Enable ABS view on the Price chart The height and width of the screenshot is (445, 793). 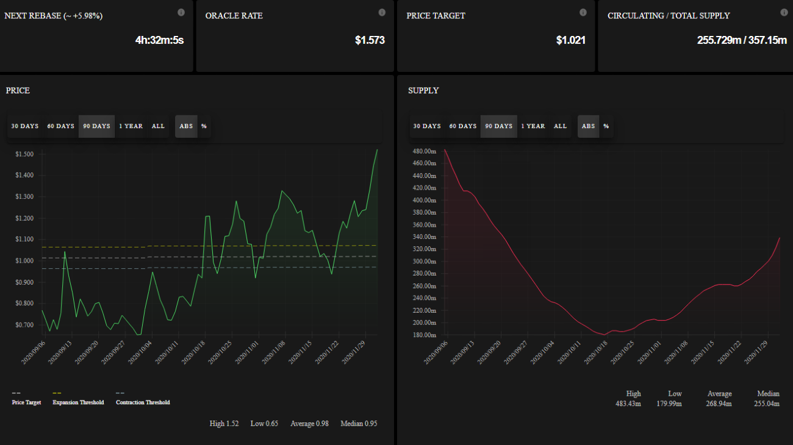point(186,126)
